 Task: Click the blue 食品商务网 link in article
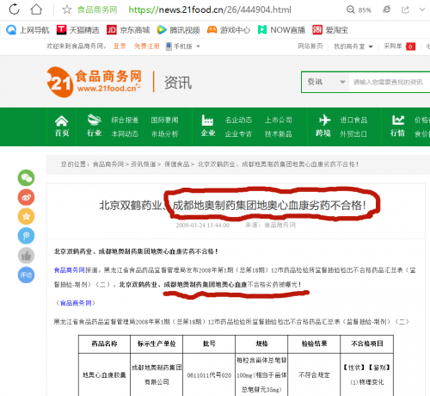tap(70, 269)
